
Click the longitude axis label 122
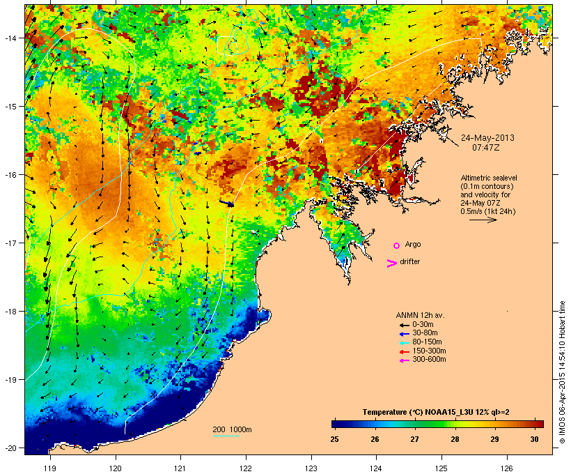pos(246,468)
